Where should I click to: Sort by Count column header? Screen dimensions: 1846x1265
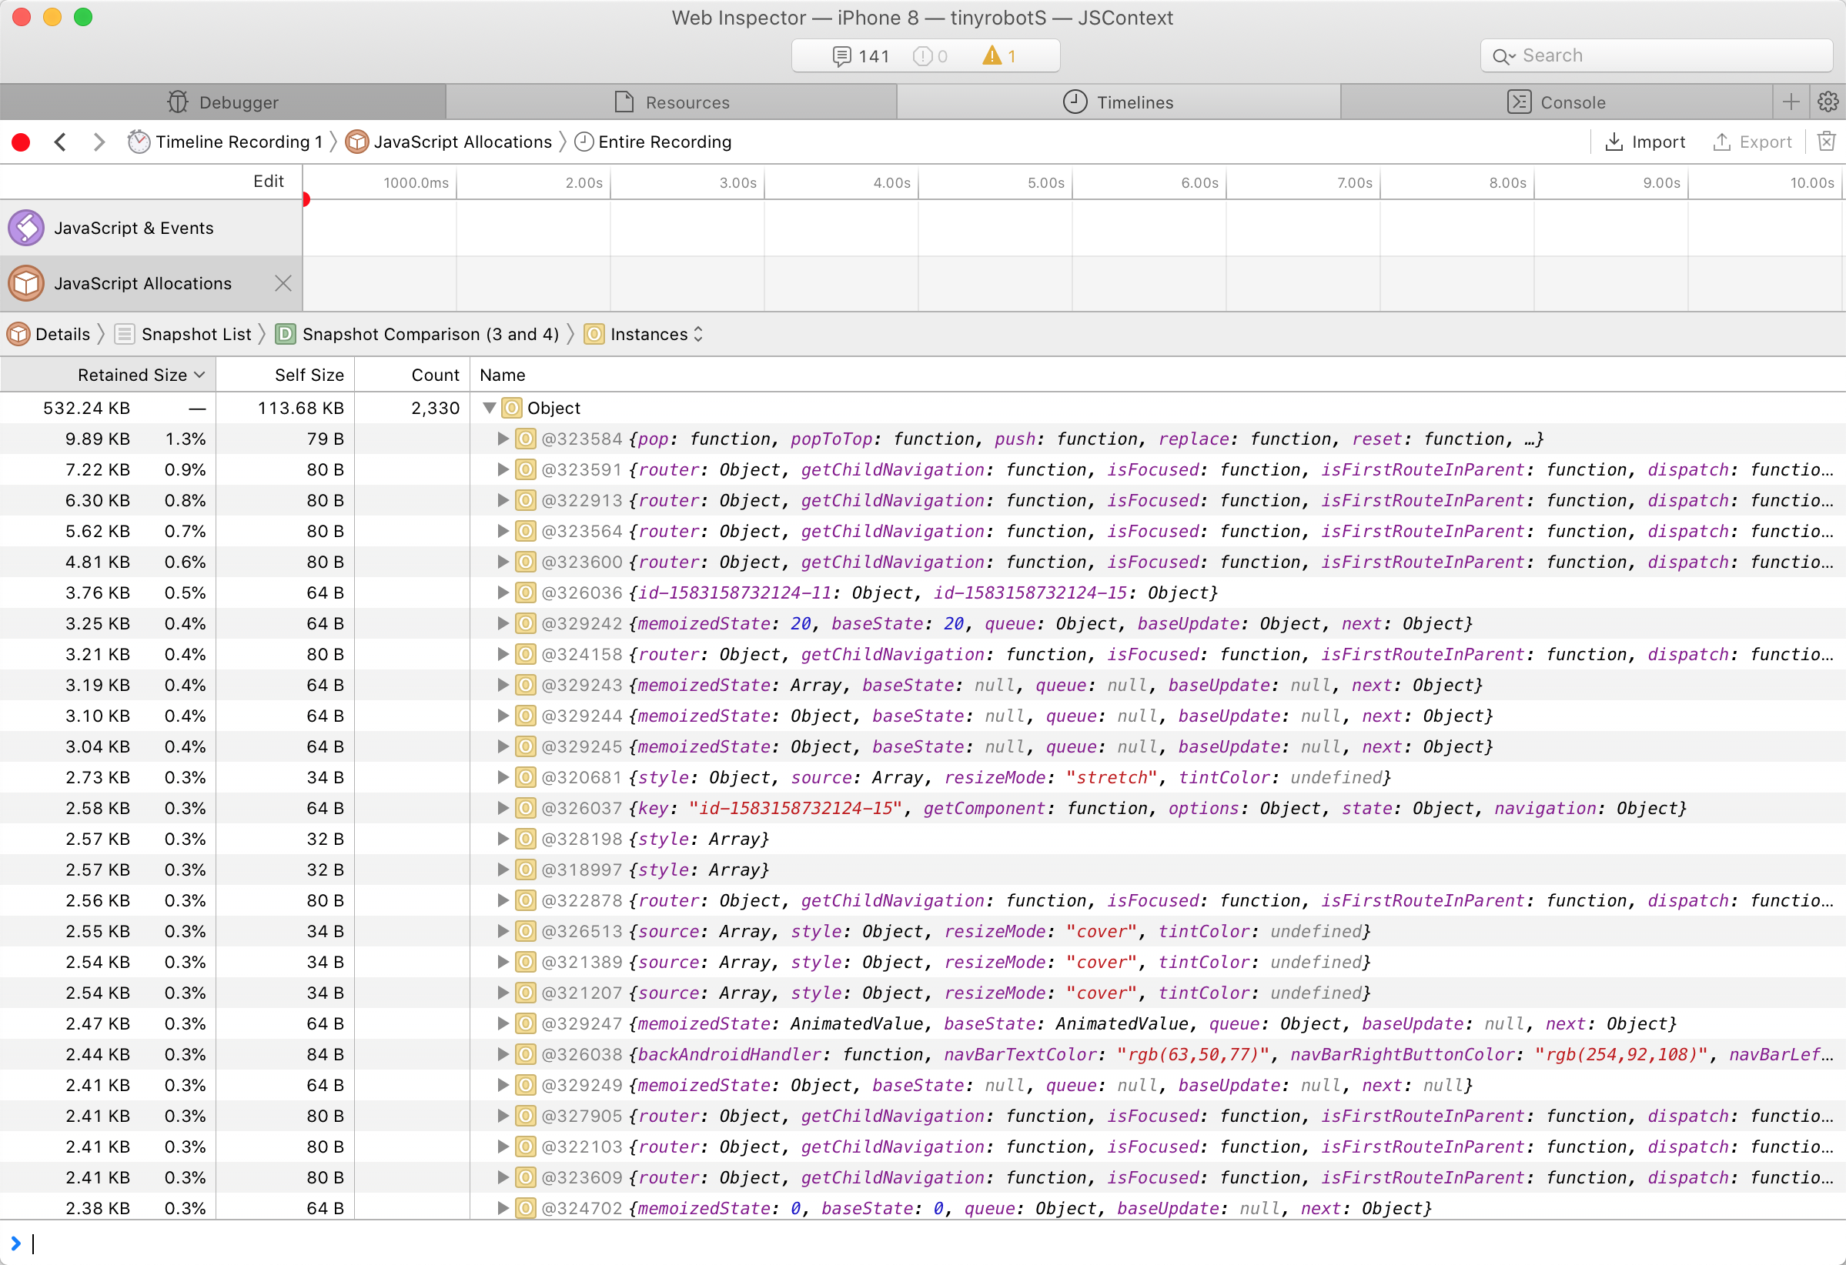(x=413, y=375)
